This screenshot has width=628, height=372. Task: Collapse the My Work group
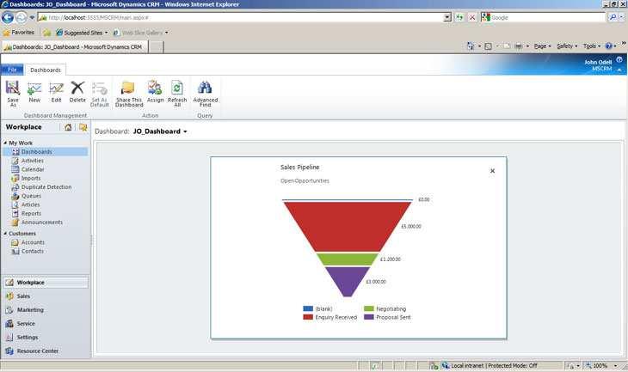5,143
